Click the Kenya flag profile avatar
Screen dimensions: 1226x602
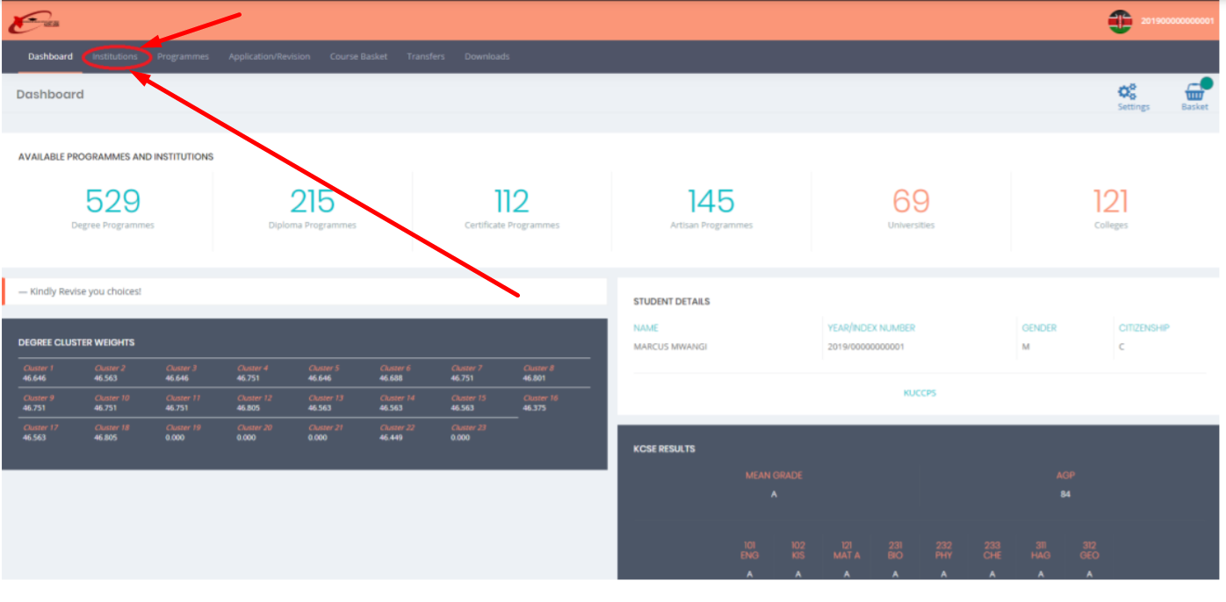[x=1120, y=21]
